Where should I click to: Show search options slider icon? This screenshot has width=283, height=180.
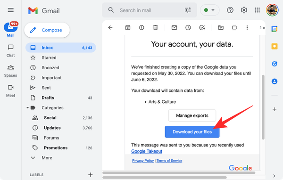tap(188, 10)
